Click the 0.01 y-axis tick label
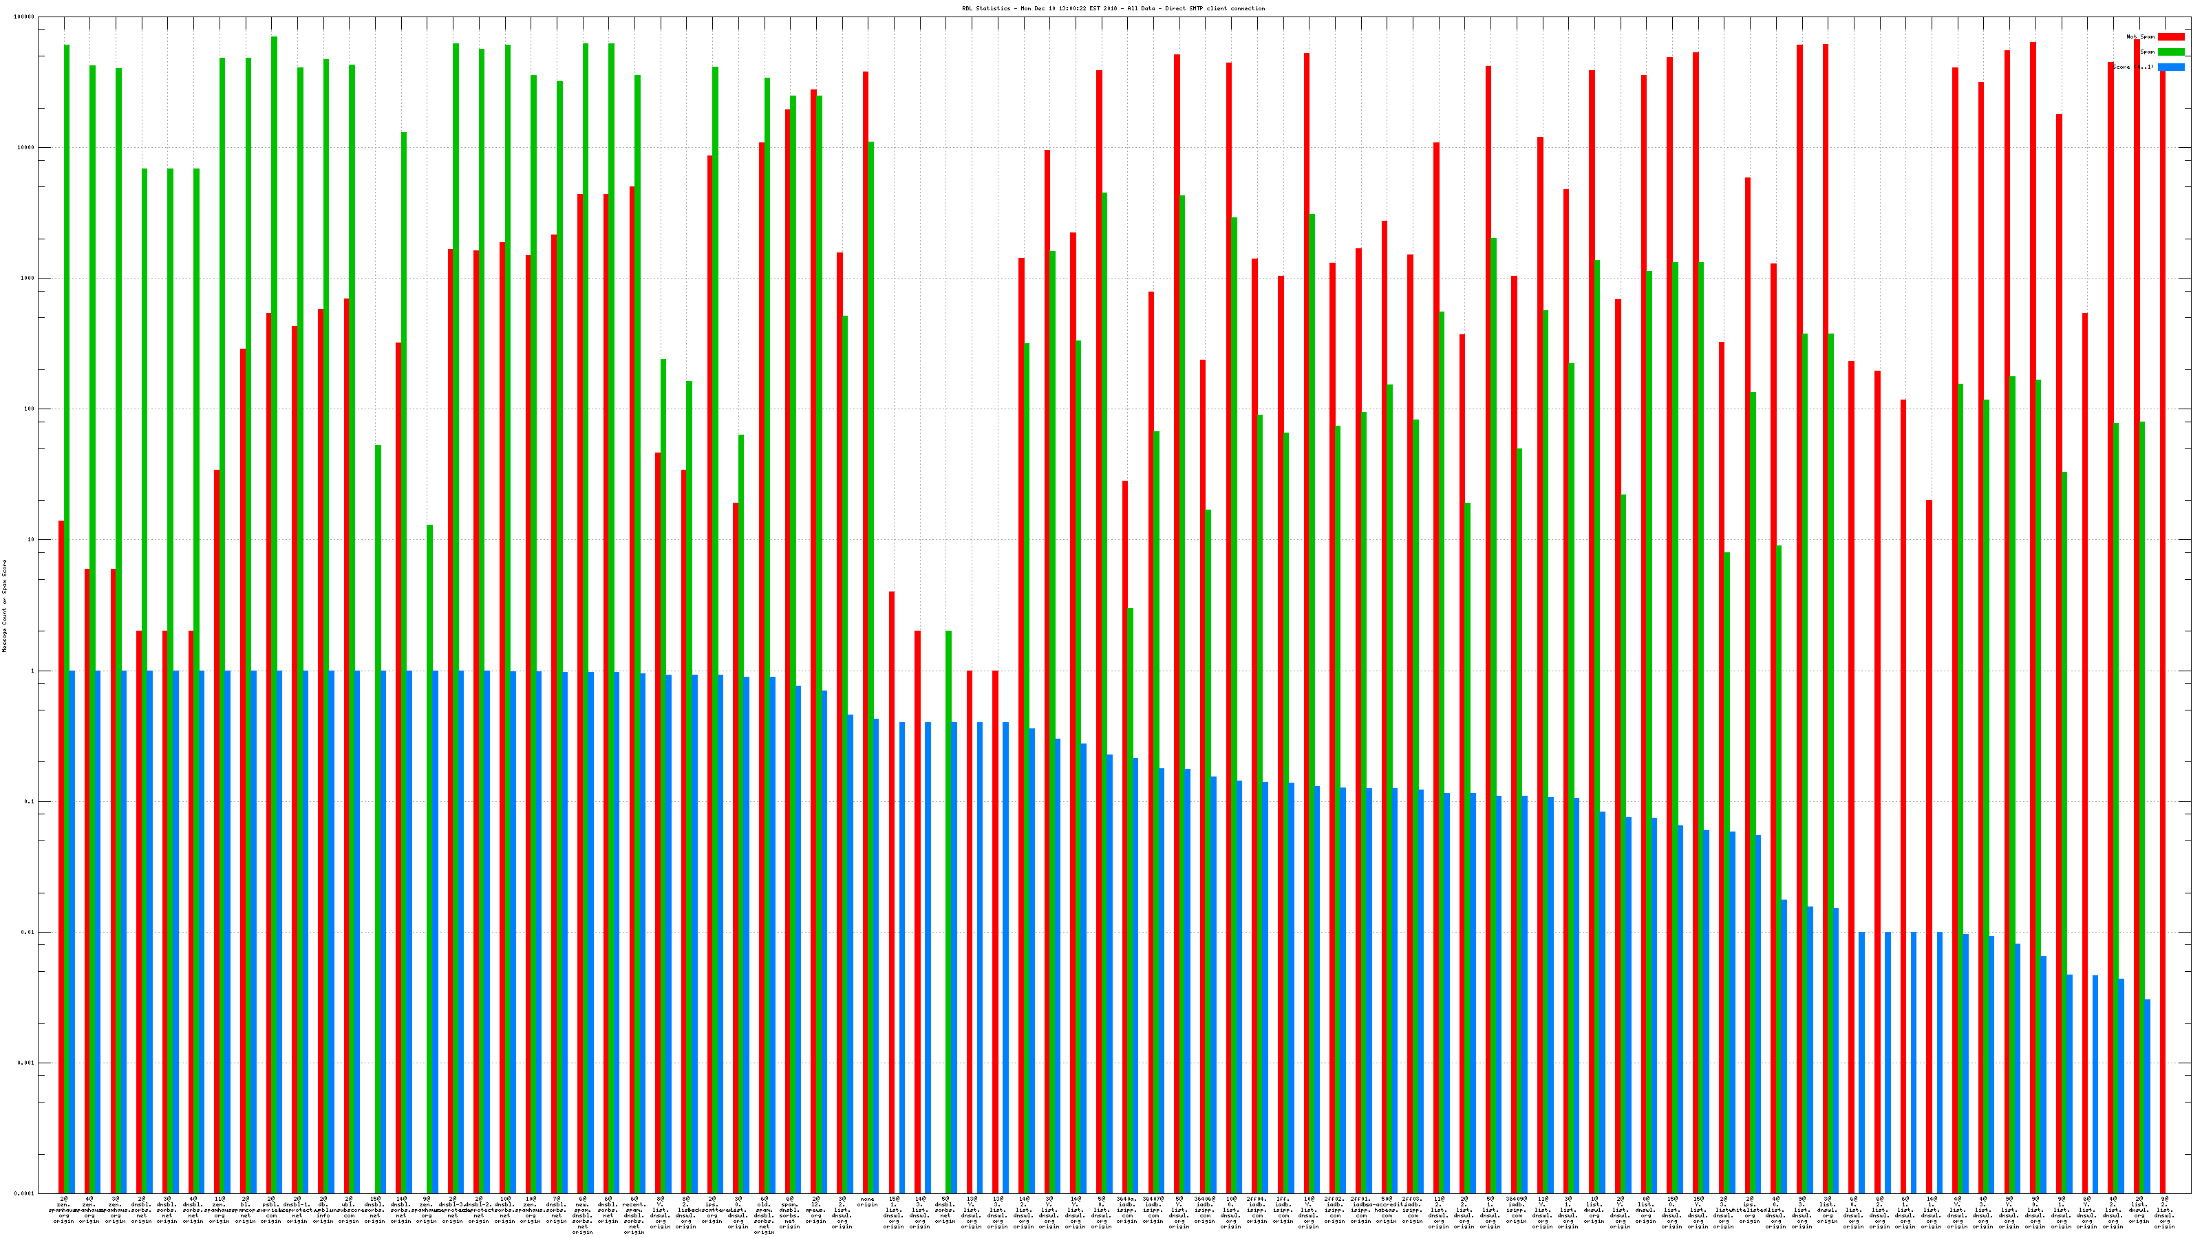2202x1238 pixels. 28,932
